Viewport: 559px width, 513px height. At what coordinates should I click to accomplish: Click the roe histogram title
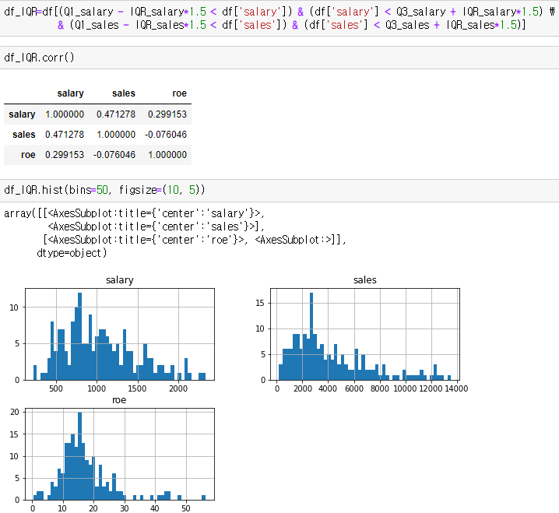tap(119, 400)
